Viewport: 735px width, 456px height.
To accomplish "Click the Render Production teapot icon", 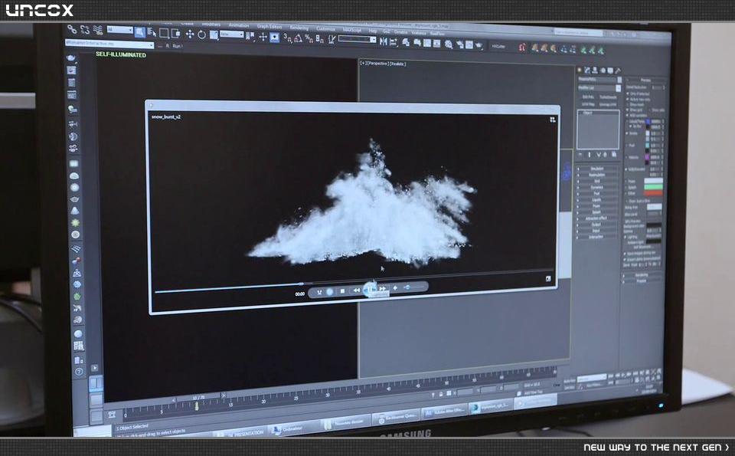I will [479, 45].
